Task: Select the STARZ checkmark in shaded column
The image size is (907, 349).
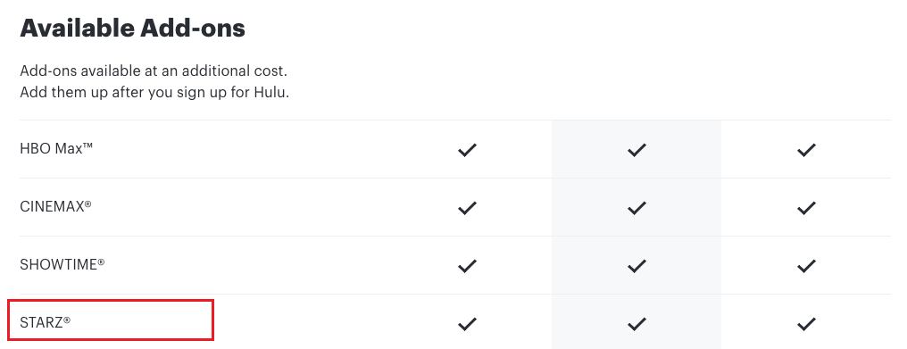Action: tap(637, 323)
